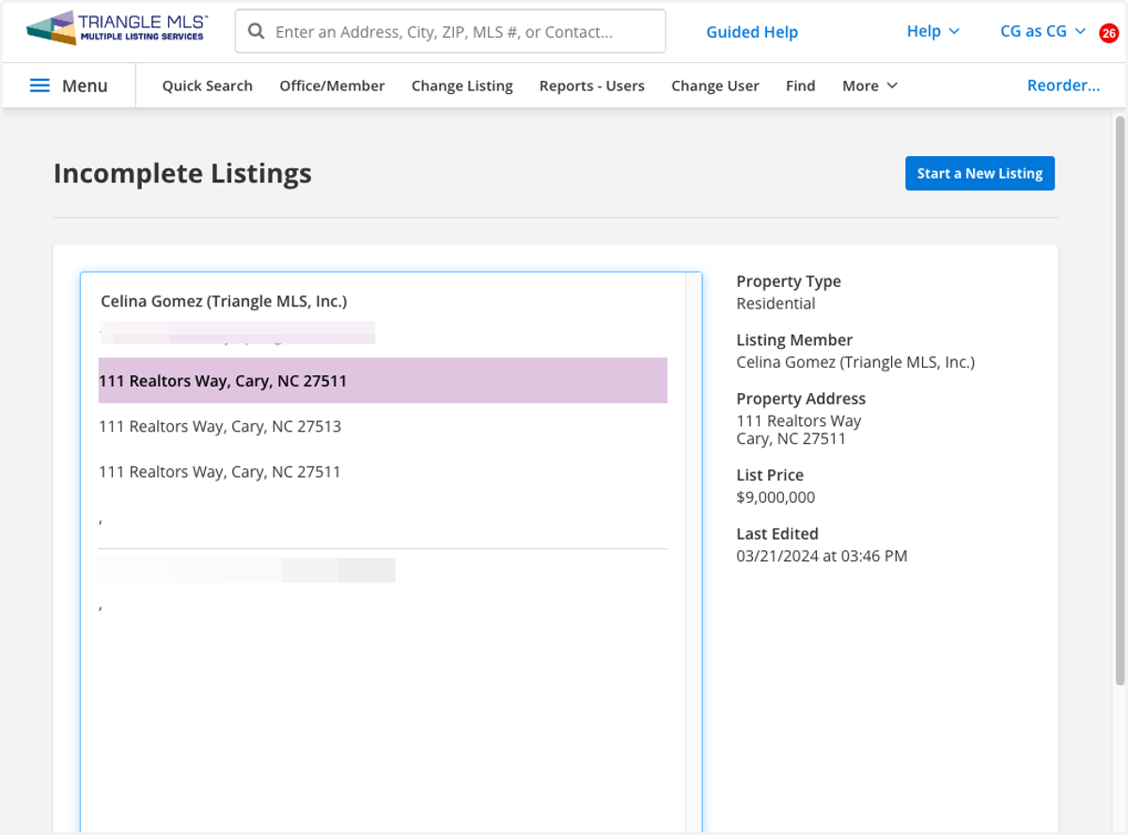Screen dimensions: 1128x835
Task: Expand the CG as CG user dropdown
Action: tap(1042, 31)
